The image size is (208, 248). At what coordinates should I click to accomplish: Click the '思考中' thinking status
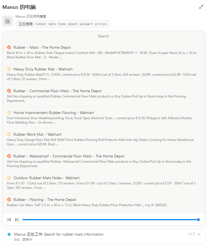[x=27, y=240]
